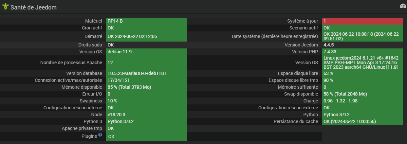Click the 'Apache private tmp' label
Screen dimensions: 407x144
pyautogui.click(x=82, y=128)
